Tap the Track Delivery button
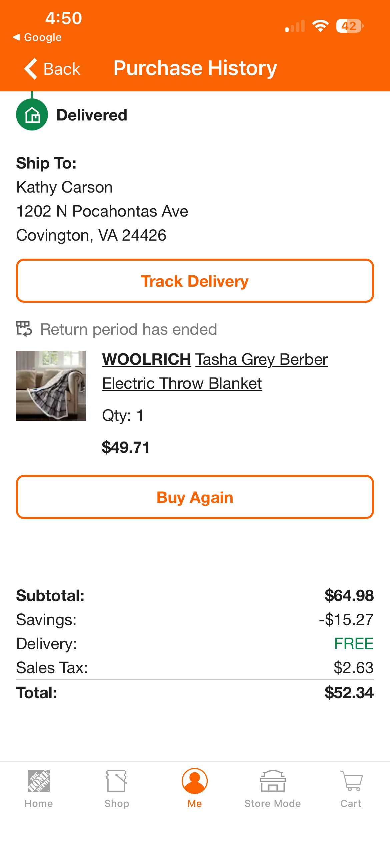390x845 pixels. point(195,281)
